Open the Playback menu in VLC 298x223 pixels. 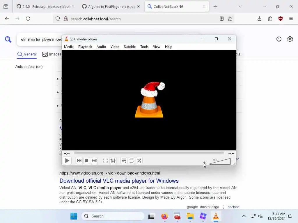(x=85, y=47)
